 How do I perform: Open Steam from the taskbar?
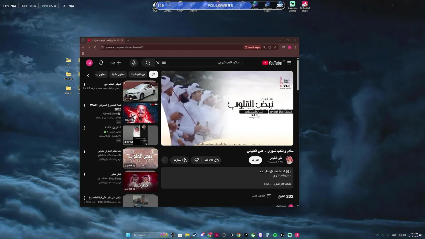(195, 235)
